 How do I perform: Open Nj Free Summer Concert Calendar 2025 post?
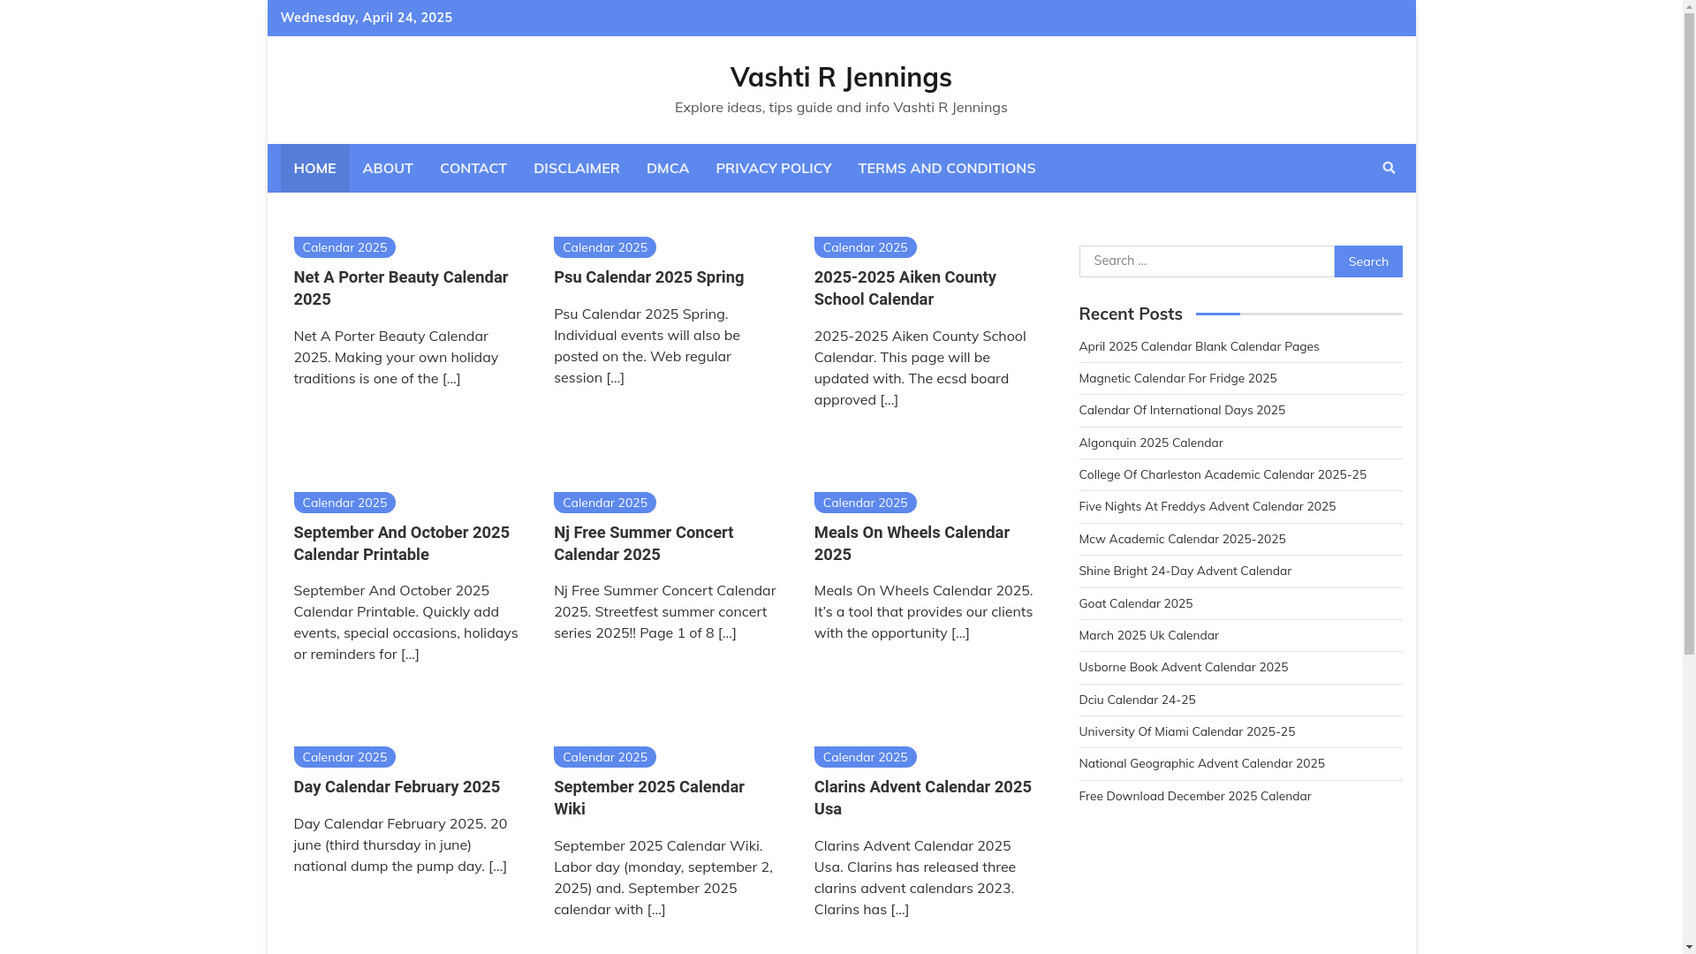pyautogui.click(x=643, y=543)
